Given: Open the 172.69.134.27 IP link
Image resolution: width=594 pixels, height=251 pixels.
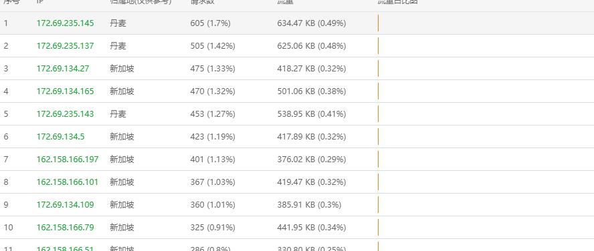Looking at the screenshot, I should (x=63, y=68).
